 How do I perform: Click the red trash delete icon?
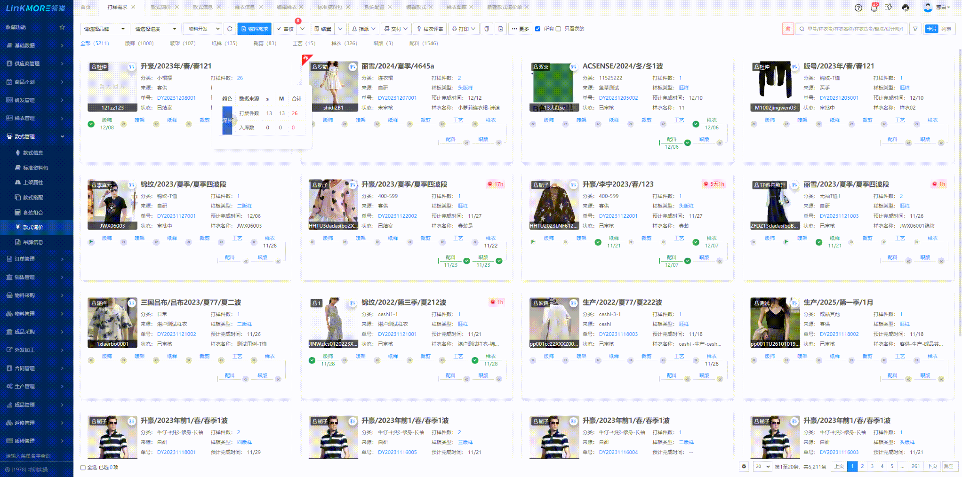coord(788,29)
